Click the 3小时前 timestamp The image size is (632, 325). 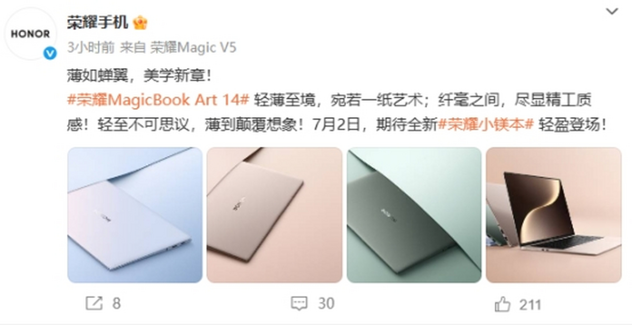[x=91, y=47]
